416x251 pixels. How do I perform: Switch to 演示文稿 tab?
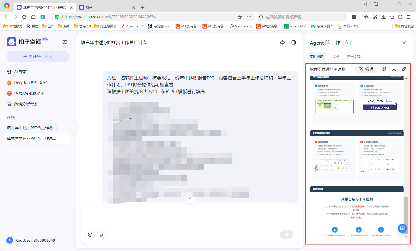tap(354, 57)
